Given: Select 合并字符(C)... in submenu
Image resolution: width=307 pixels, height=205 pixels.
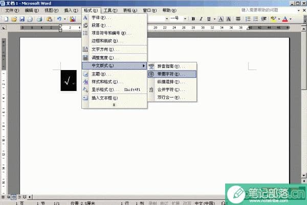Looking at the screenshot, I should (172, 89).
